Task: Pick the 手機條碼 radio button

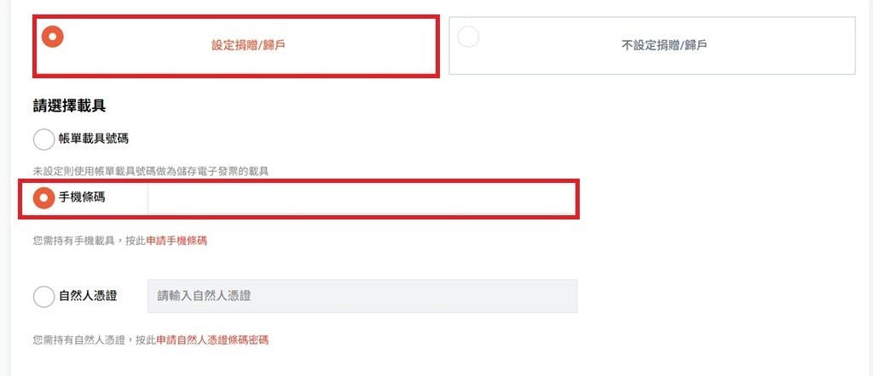Action: coord(43,198)
